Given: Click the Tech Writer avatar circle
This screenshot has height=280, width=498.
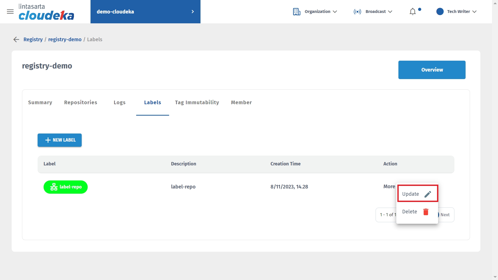Looking at the screenshot, I should click(x=440, y=12).
